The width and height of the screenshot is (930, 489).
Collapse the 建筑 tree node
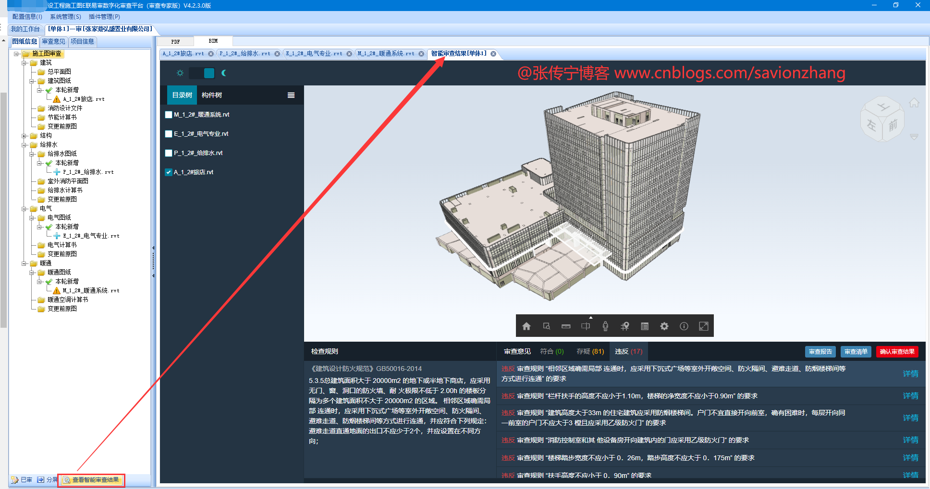(x=24, y=63)
